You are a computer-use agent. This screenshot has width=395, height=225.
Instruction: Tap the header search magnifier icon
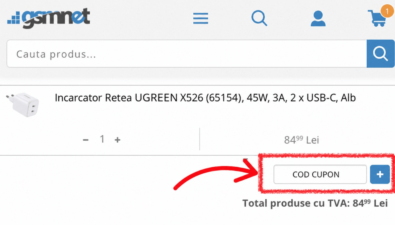pos(259,18)
